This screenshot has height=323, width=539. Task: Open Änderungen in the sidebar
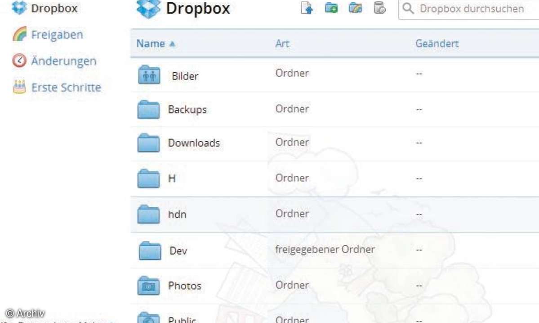[x=63, y=61]
